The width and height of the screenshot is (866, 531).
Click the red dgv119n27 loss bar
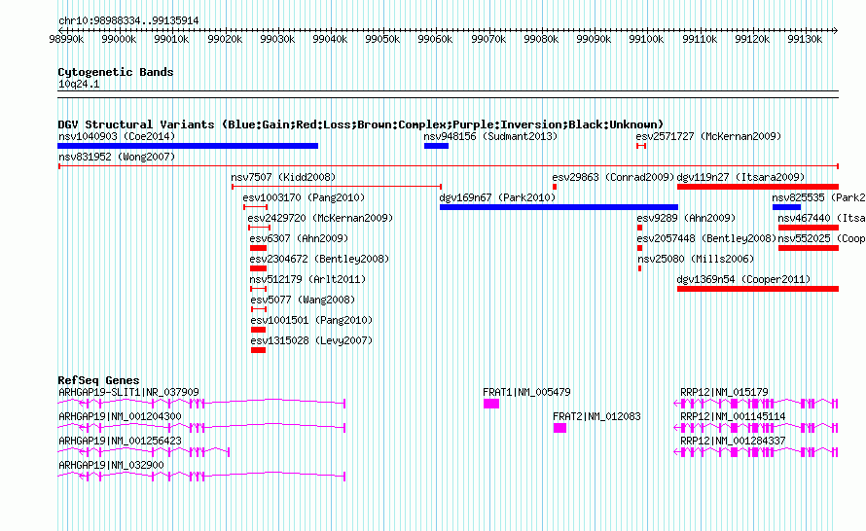point(758,187)
